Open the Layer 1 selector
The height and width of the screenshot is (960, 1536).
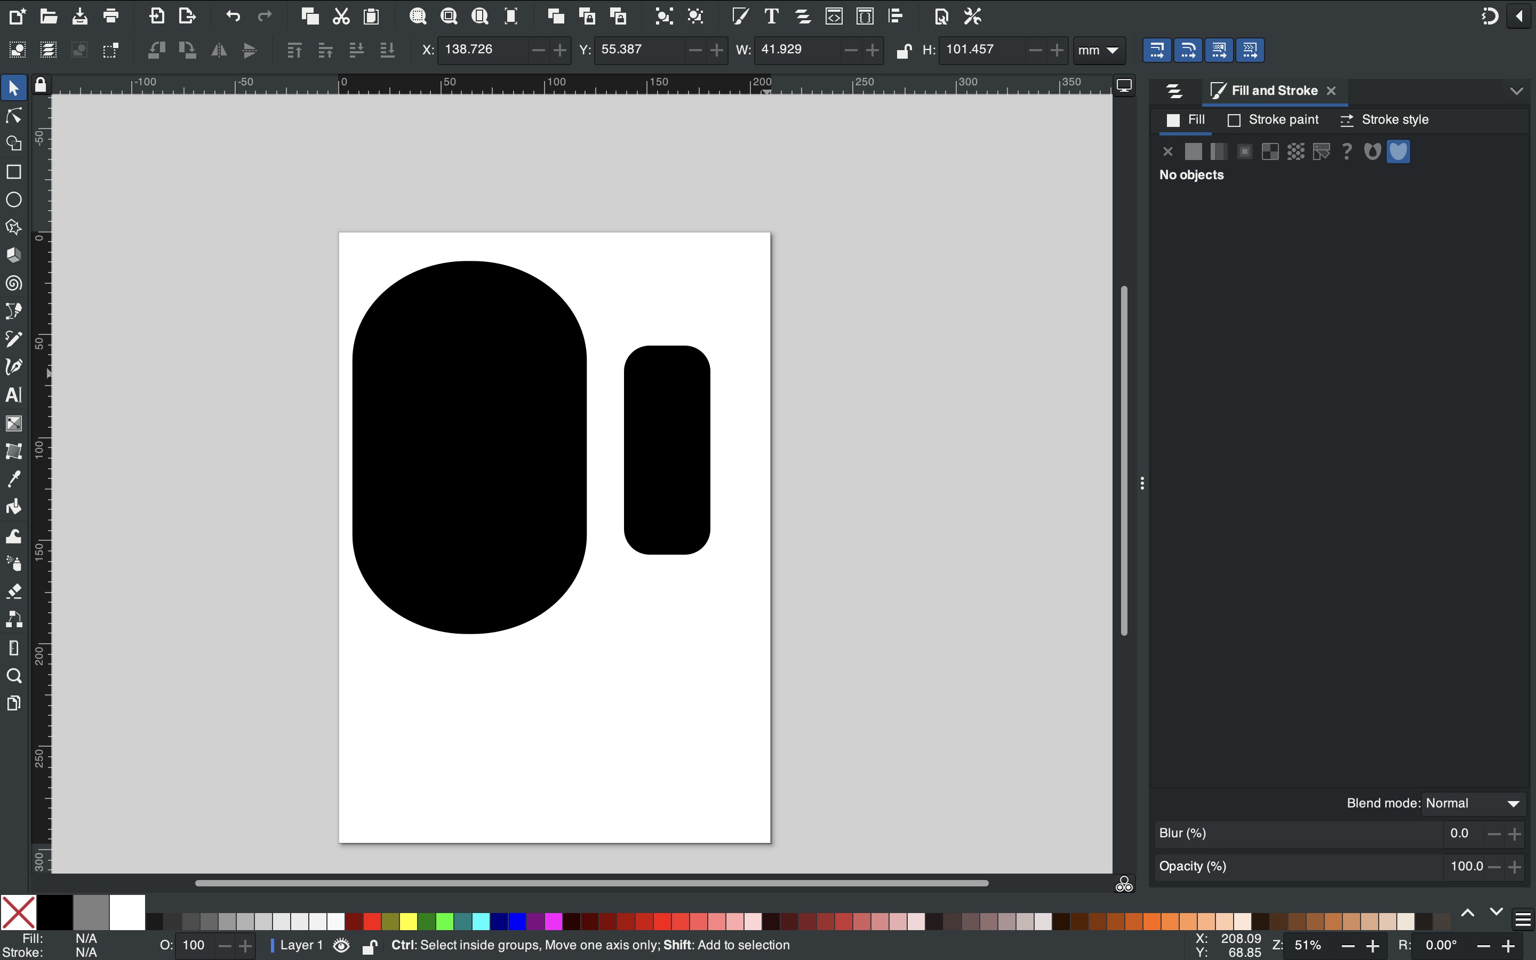297,946
